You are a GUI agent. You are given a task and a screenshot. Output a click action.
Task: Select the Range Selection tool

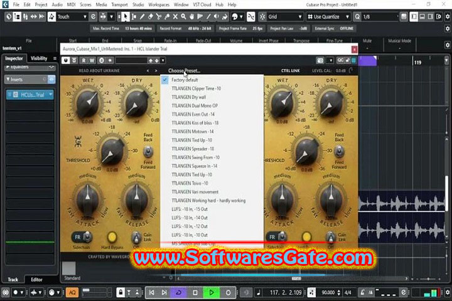pos(134,17)
